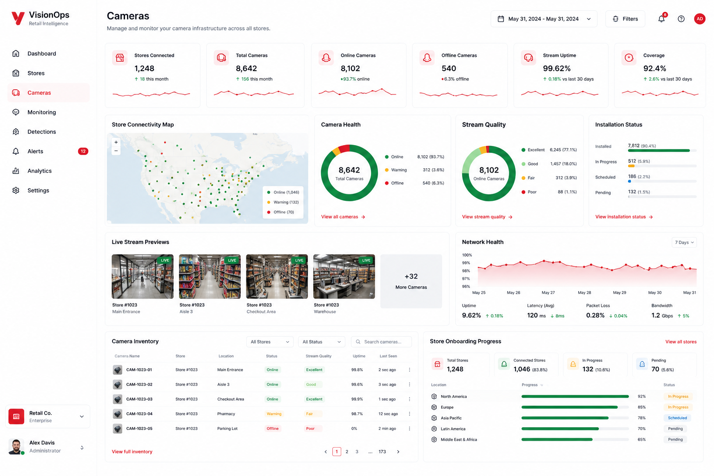Go to inventory page 2

pos(347,452)
